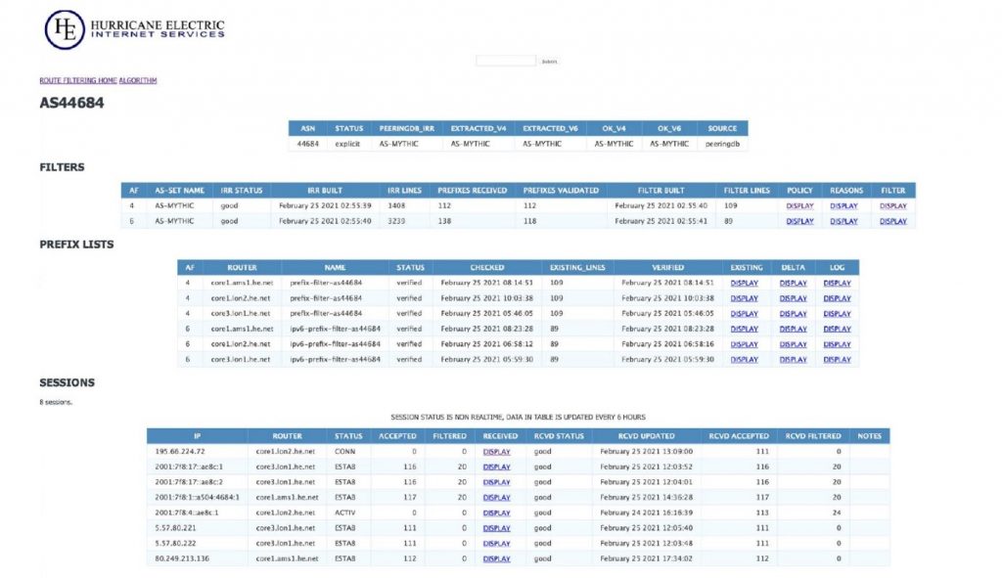Image resolution: width=1002 pixels, height=578 pixels.
Task: Focus the search input field at top
Action: pos(506,61)
